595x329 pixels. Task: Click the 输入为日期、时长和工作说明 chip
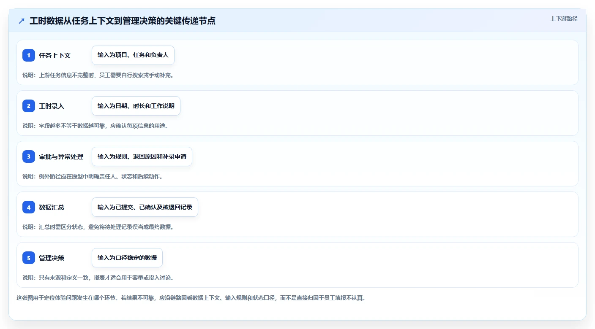coord(136,106)
